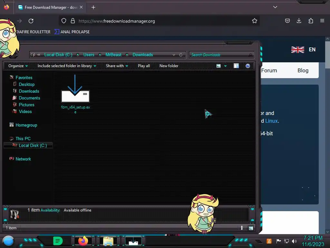
Task: Open Firefox downloads panel arrow
Action: 299,21
